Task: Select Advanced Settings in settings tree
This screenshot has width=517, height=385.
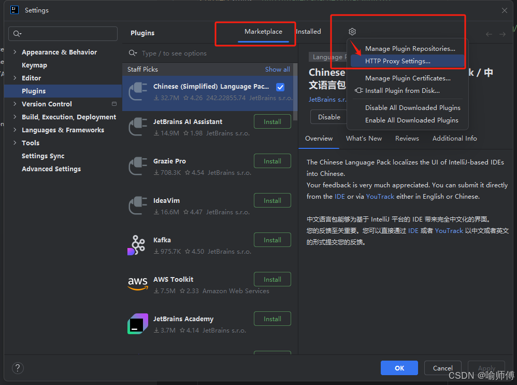Action: (51, 169)
